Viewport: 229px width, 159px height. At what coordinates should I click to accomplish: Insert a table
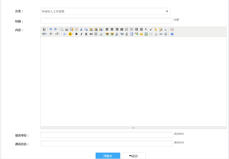[131, 34]
